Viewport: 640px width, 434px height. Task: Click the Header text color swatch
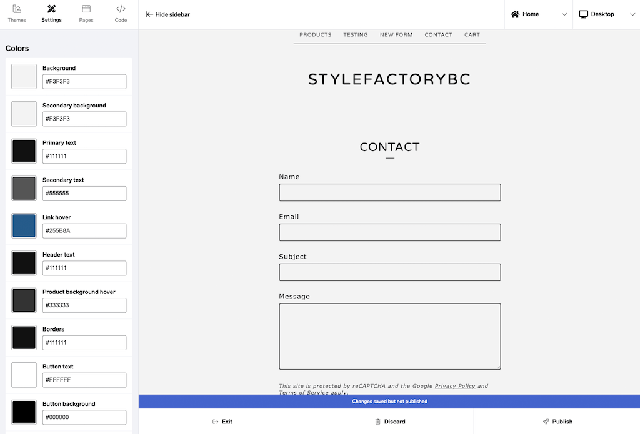24,263
